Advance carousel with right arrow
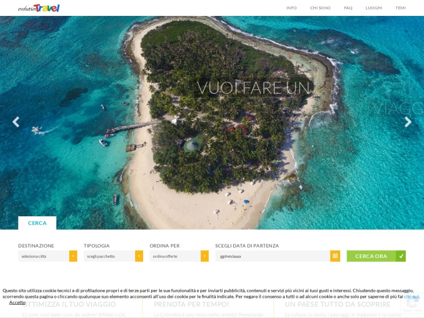 coord(408,122)
